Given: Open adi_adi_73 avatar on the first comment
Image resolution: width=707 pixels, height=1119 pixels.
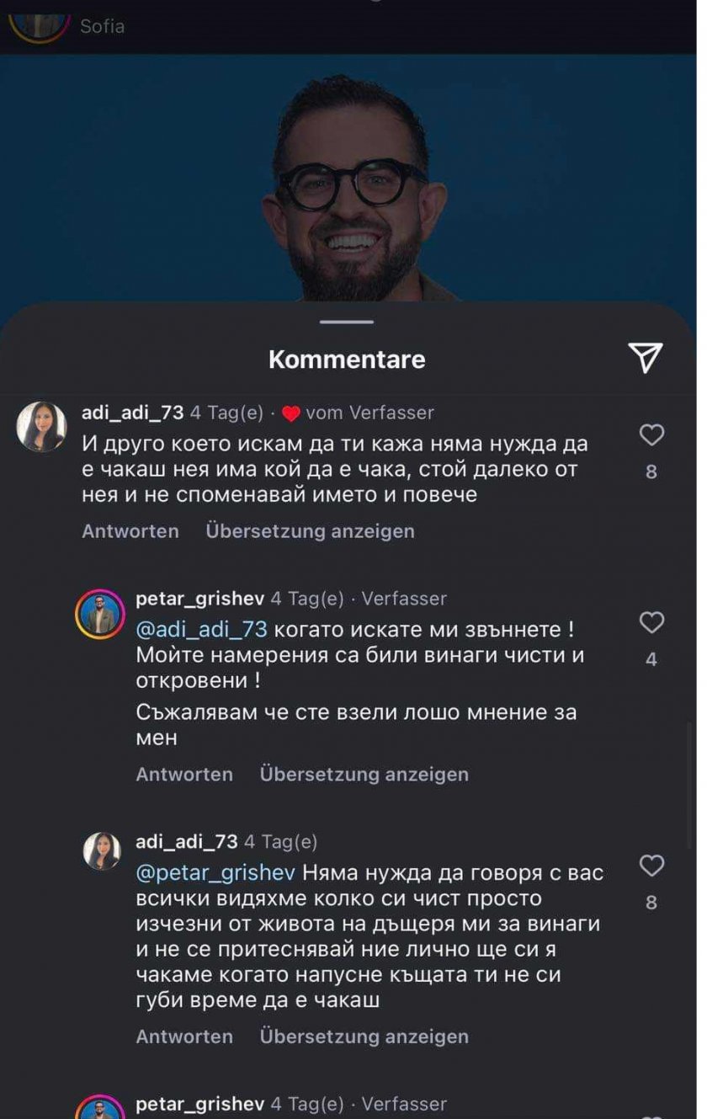Looking at the screenshot, I should [x=41, y=426].
